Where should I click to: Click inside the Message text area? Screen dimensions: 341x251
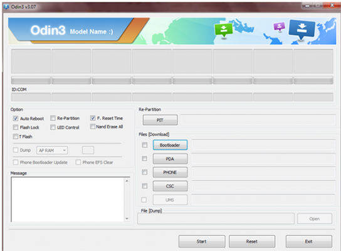click(x=68, y=200)
